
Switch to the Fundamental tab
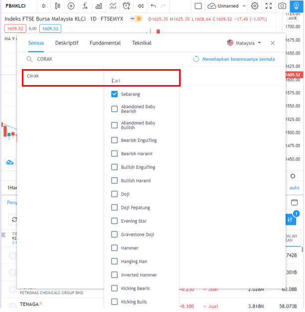tap(105, 43)
